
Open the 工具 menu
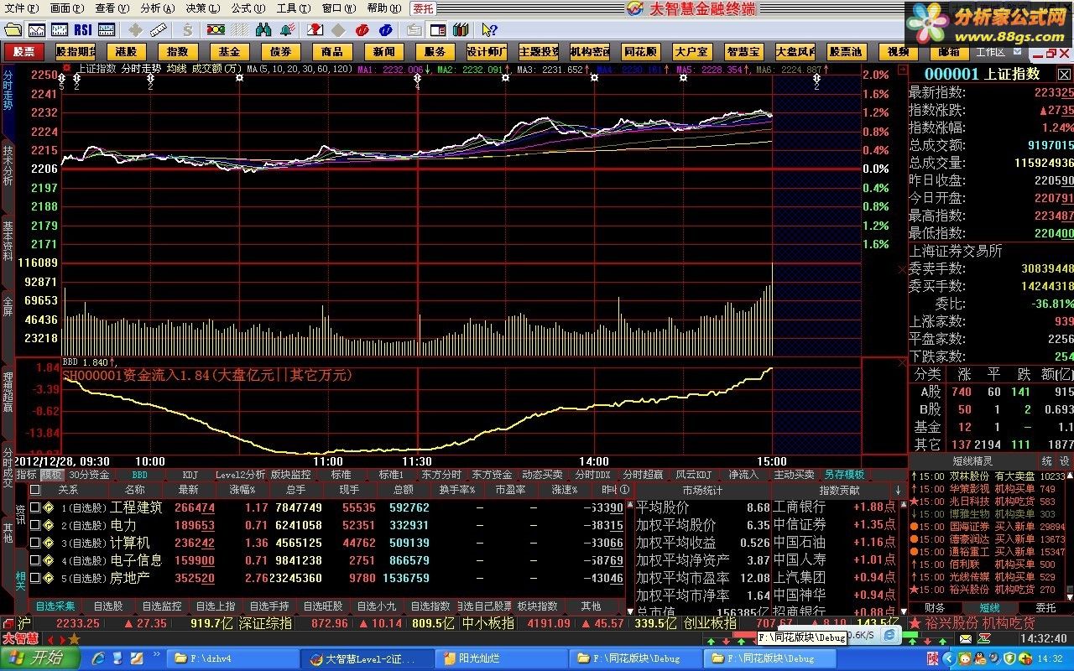coord(293,8)
